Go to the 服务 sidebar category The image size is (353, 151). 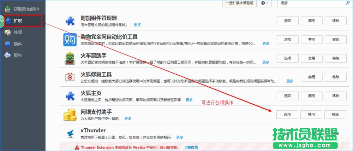[23, 56]
